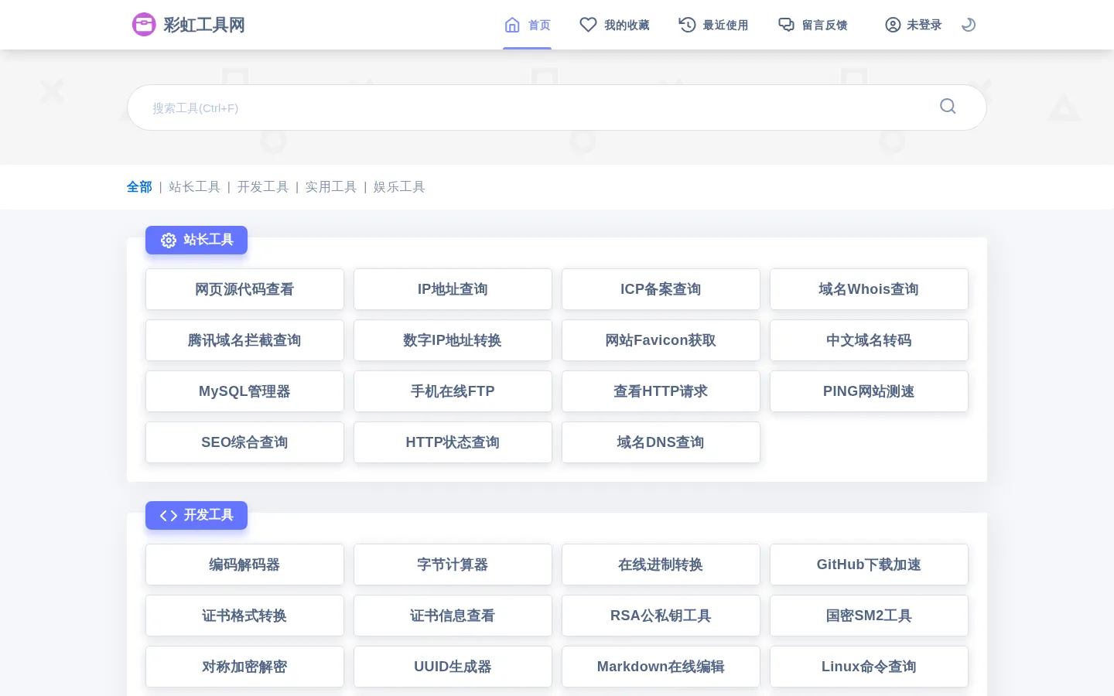Toggle dark mode with the moon icon
Screen dimensions: 1114x696
968,25
